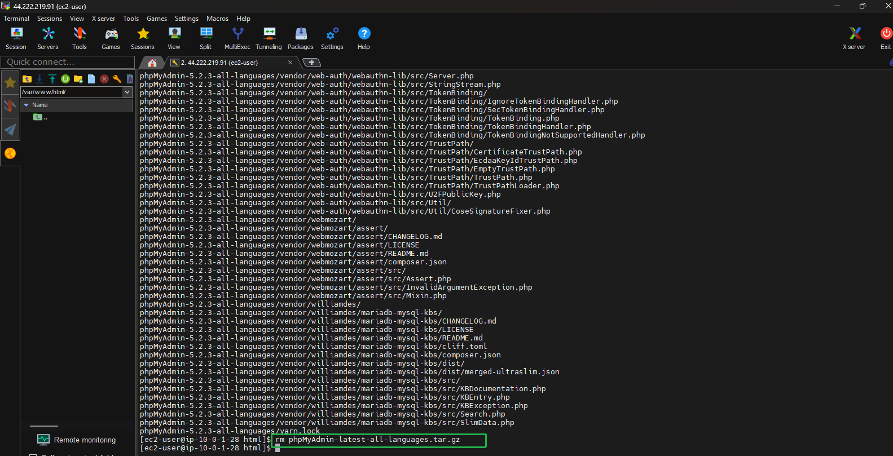Click the Split toolbar icon
Screen dimensions: 893x456
206,38
